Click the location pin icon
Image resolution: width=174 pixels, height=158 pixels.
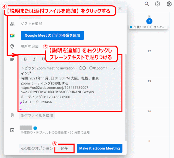(x=12, y=46)
